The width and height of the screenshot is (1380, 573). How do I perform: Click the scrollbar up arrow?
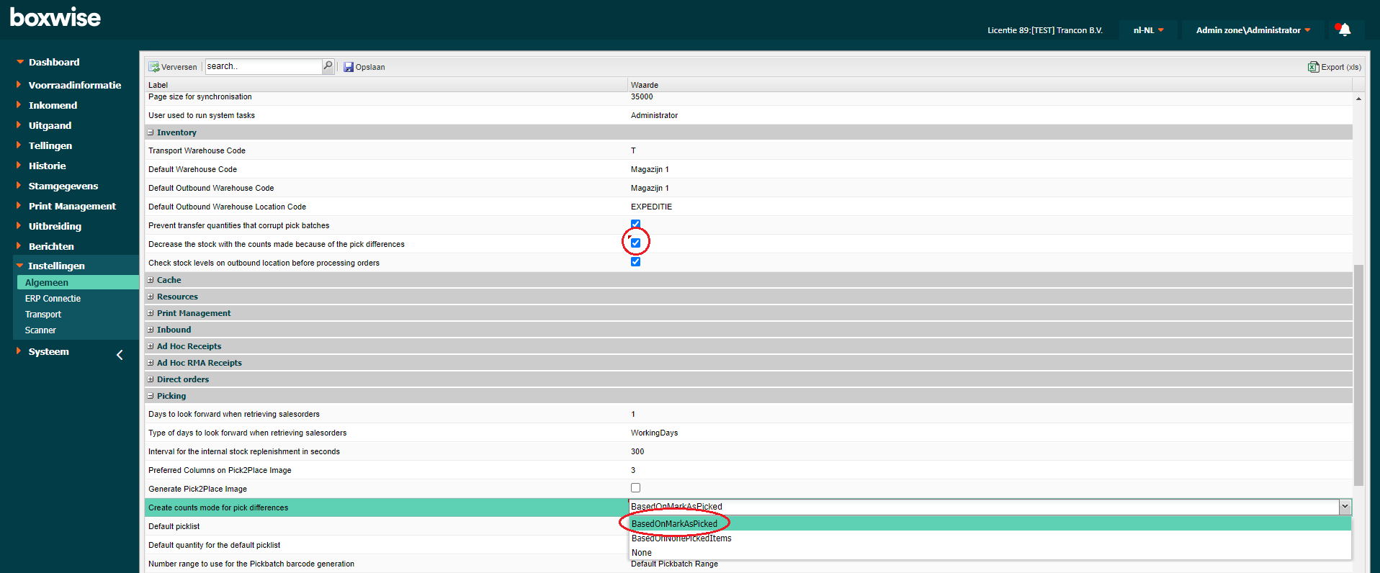pos(1358,99)
